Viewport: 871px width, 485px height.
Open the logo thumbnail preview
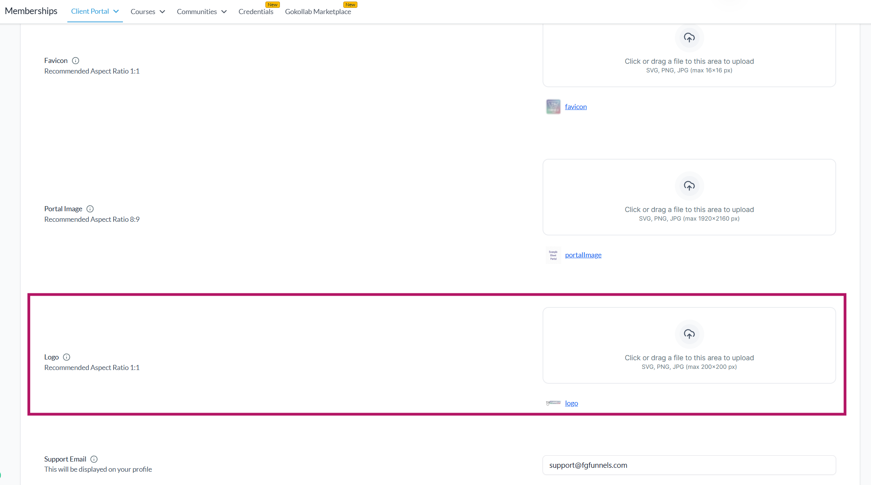click(553, 403)
